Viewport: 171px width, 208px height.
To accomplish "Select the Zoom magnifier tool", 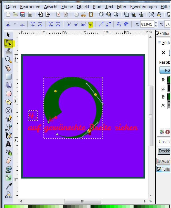I will click(9, 60).
